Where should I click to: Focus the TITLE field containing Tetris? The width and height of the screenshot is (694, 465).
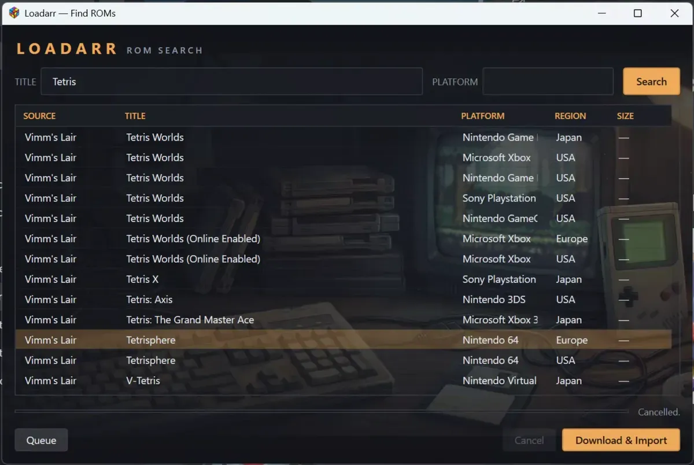point(232,82)
